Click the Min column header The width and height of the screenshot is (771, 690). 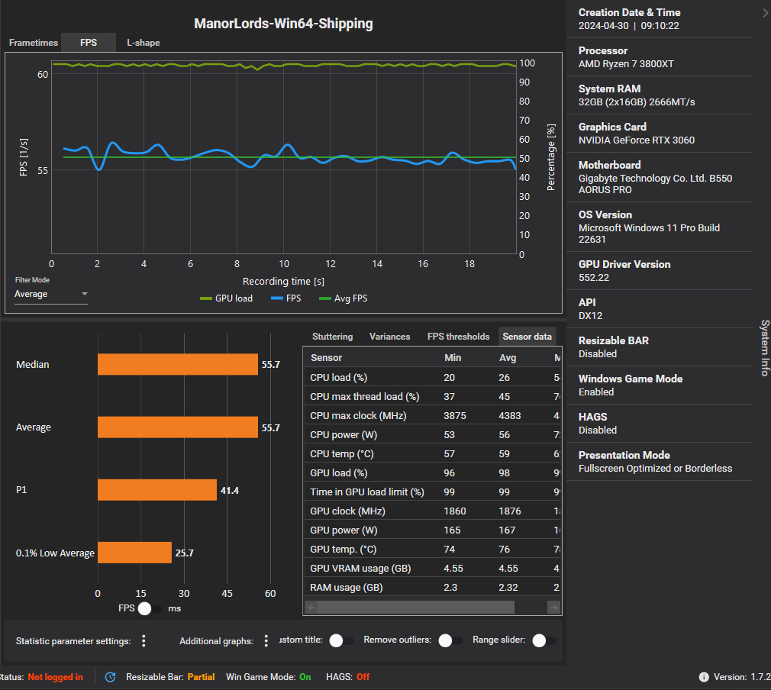[453, 357]
